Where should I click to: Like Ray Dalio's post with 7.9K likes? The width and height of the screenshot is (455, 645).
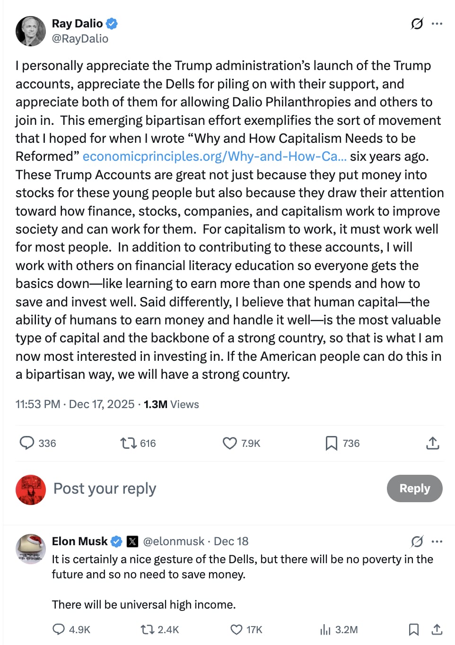click(x=230, y=443)
